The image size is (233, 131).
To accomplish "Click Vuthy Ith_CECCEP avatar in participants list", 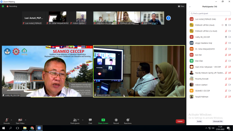I will pos(191,37).
